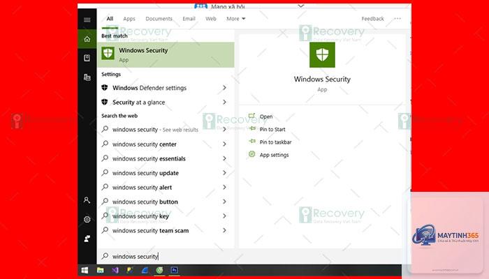
Task: Expand arrow for windows security alert
Action: coord(224,187)
